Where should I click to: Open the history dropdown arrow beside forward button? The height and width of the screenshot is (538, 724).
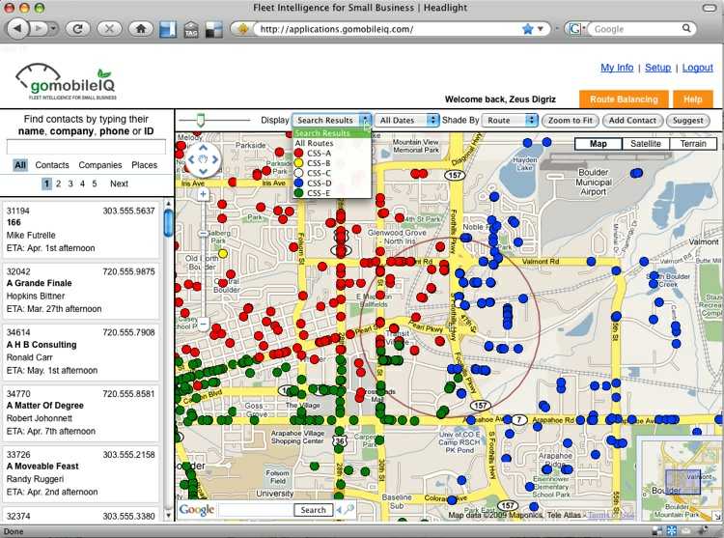[x=53, y=29]
